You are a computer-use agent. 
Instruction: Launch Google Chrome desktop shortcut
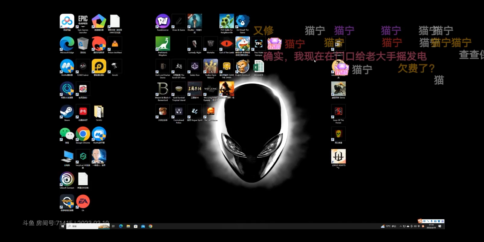[x=83, y=135]
